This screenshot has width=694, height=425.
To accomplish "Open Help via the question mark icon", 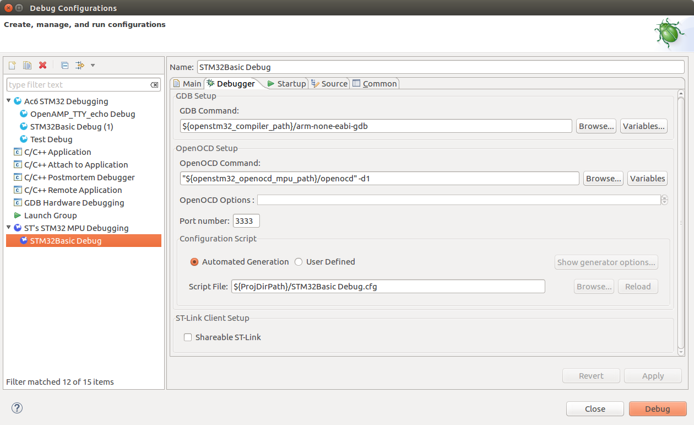I will pos(17,408).
